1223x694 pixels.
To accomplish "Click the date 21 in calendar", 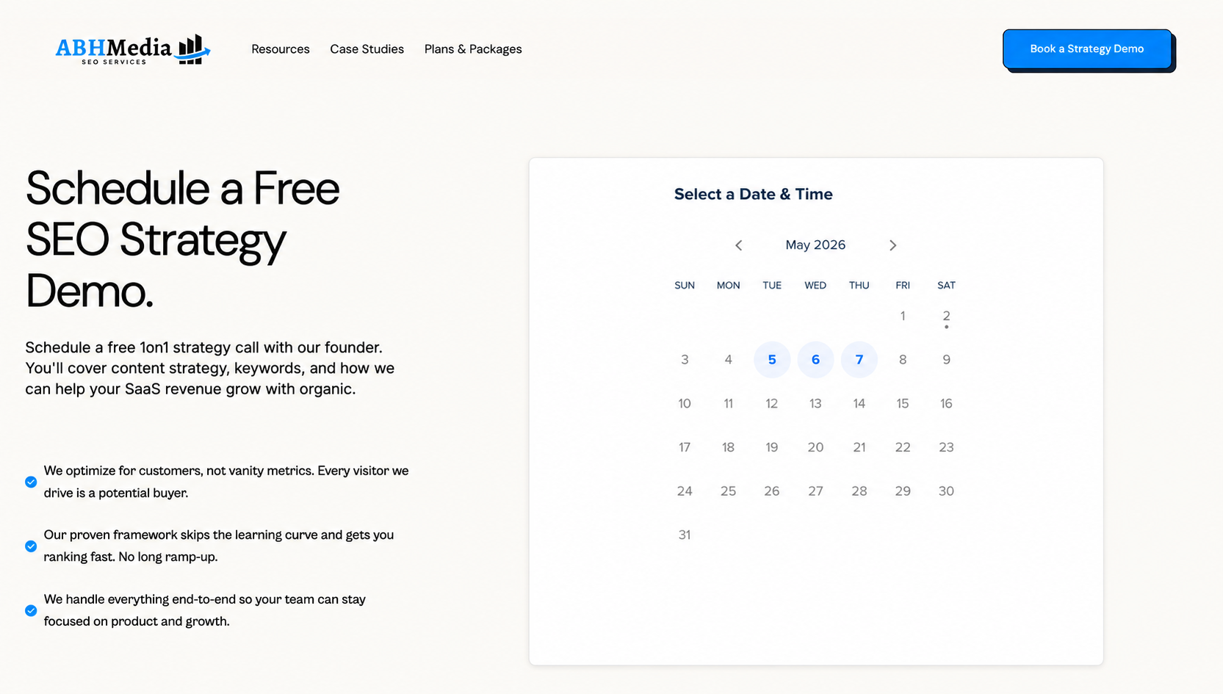I will click(859, 447).
